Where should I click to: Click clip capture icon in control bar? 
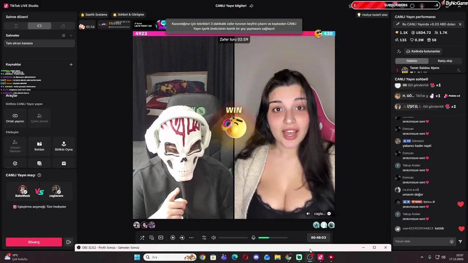click(161, 238)
